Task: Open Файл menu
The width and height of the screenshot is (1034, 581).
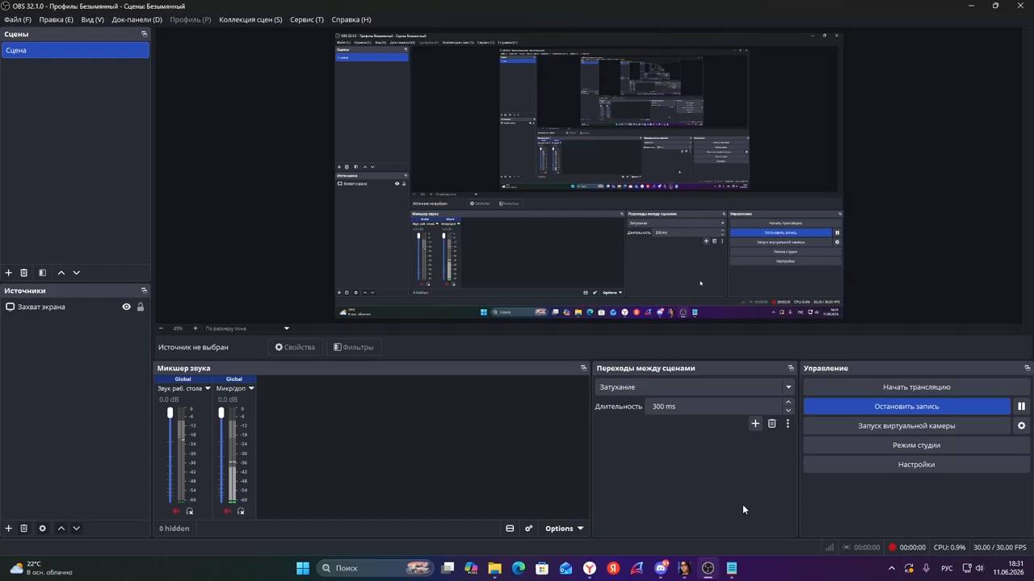Action: click(x=18, y=19)
